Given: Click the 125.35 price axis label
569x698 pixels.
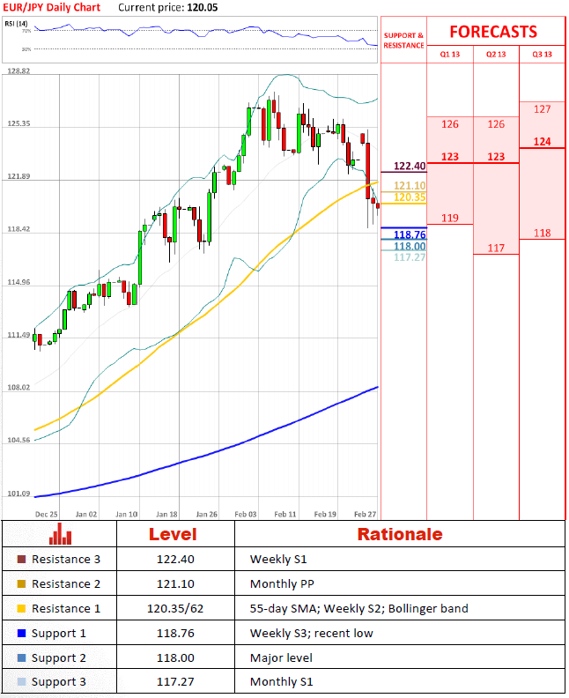Looking at the screenshot, I should [18, 123].
